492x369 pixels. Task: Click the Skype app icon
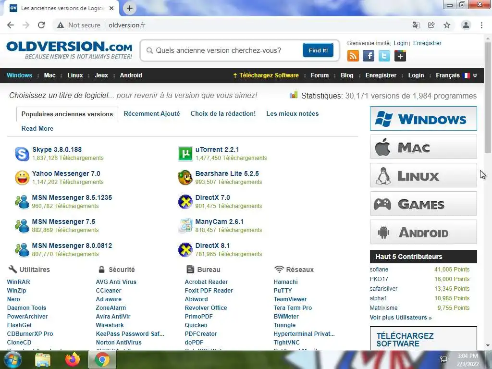(22, 154)
